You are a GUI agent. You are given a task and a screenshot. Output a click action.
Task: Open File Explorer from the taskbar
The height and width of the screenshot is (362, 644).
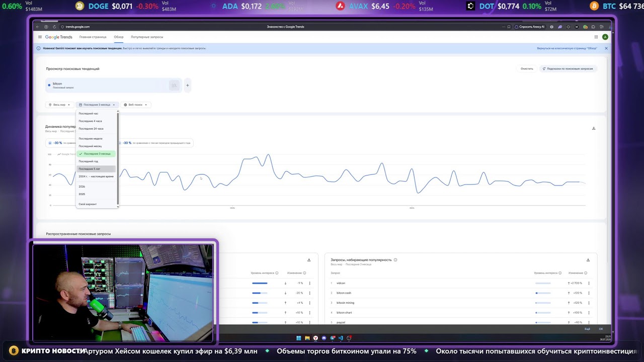(307, 338)
